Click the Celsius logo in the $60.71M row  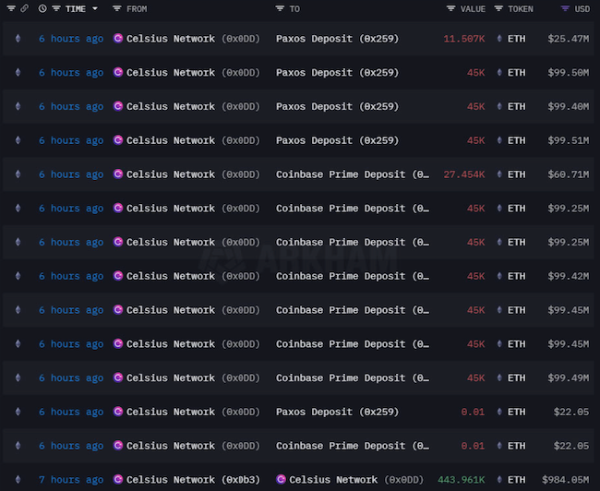pyautogui.click(x=118, y=174)
